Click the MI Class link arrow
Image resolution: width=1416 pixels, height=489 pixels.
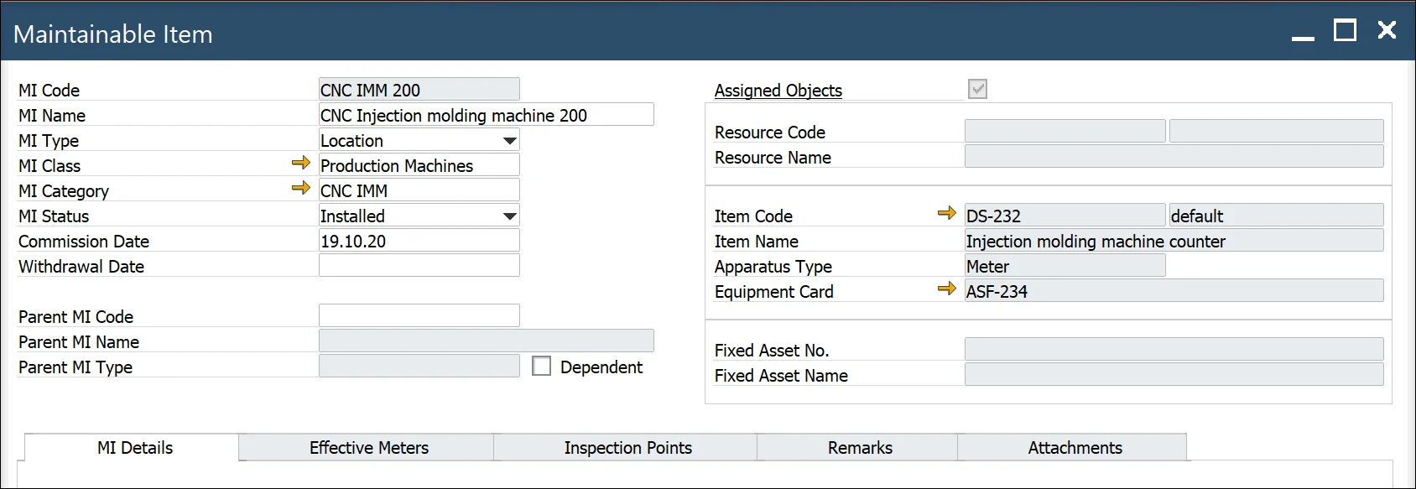coord(300,163)
